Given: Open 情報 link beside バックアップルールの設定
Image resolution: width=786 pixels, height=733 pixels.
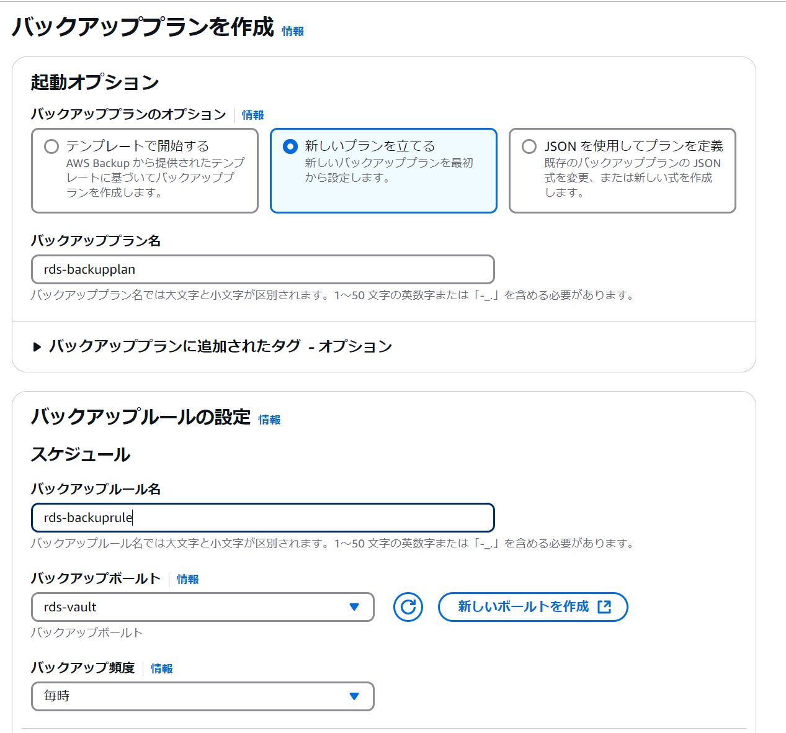Looking at the screenshot, I should coord(269,420).
